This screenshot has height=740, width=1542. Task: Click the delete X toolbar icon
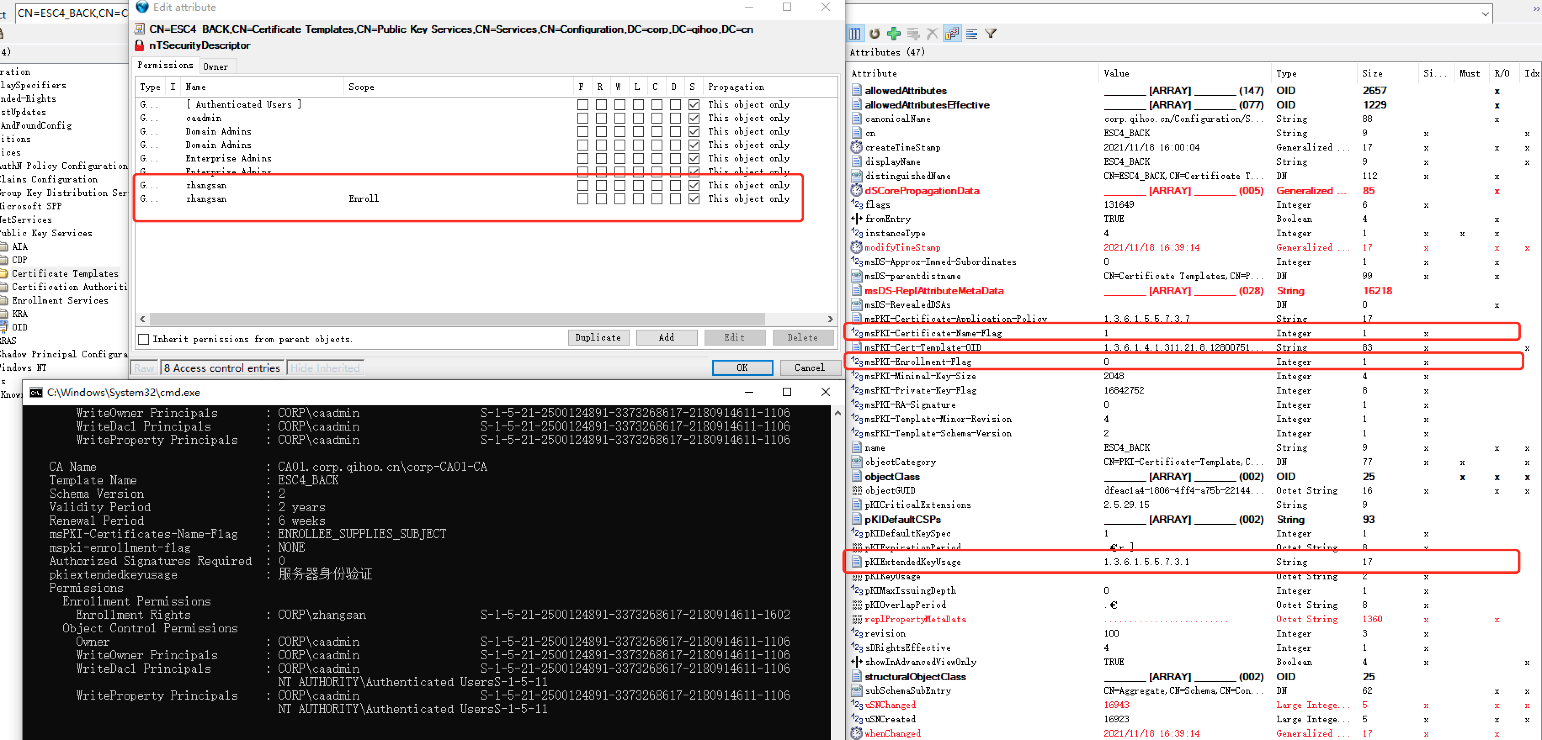coord(932,34)
